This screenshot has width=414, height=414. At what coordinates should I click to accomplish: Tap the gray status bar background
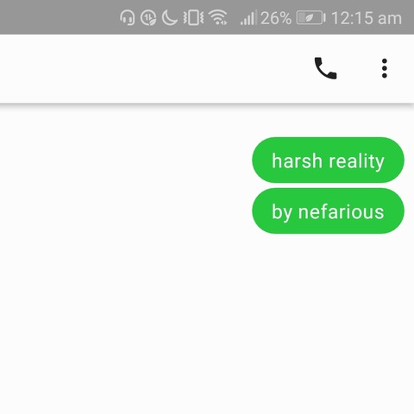click(x=58, y=17)
